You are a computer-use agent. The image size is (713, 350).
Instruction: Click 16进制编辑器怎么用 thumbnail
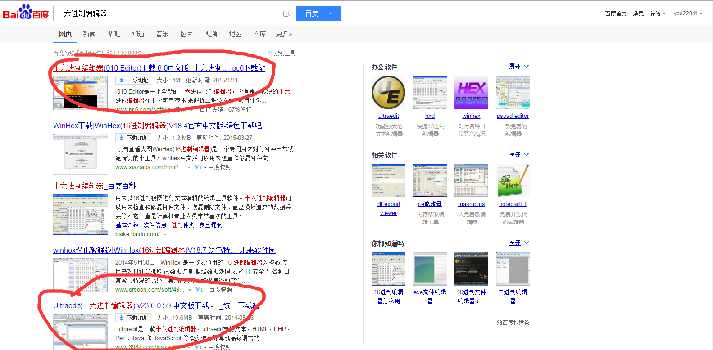388,269
